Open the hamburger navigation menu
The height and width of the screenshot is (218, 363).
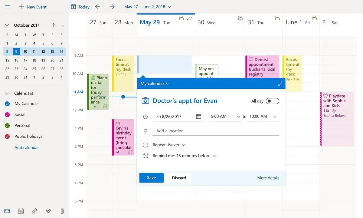[x=7, y=7]
